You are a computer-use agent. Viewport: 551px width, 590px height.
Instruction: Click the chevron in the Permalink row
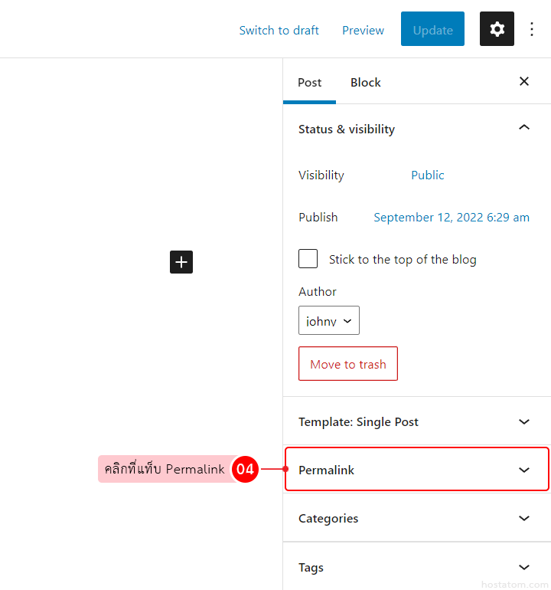[x=524, y=470]
